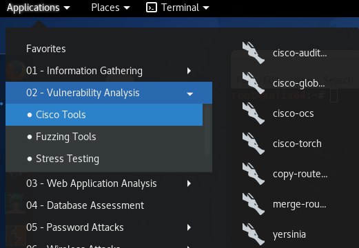Screen dimensions: 359x248
Task: Open the Applications menu in top bar
Action: pyautogui.click(x=39, y=8)
